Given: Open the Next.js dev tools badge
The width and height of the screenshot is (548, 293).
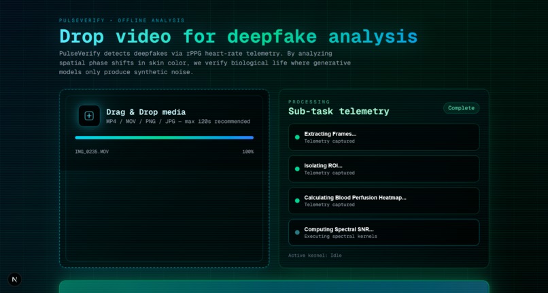Looking at the screenshot, I should (x=15, y=279).
